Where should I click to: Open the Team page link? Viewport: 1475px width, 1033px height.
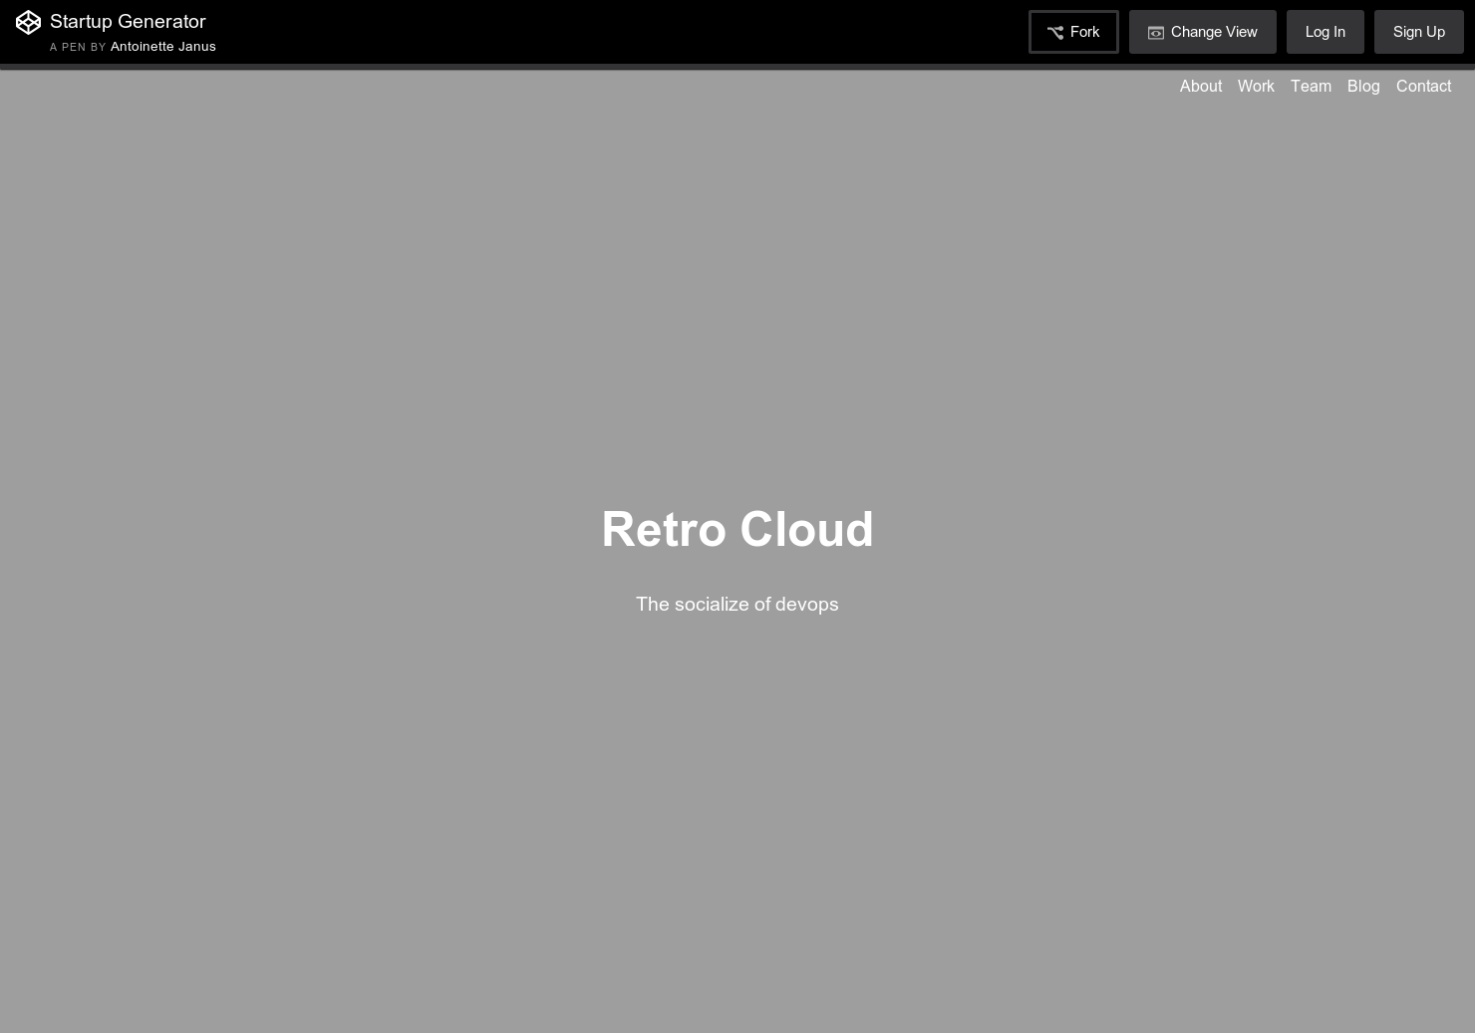click(1311, 87)
